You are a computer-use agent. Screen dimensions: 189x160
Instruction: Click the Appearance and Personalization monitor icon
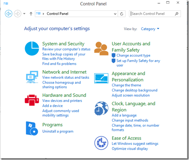[x=101, y=78]
